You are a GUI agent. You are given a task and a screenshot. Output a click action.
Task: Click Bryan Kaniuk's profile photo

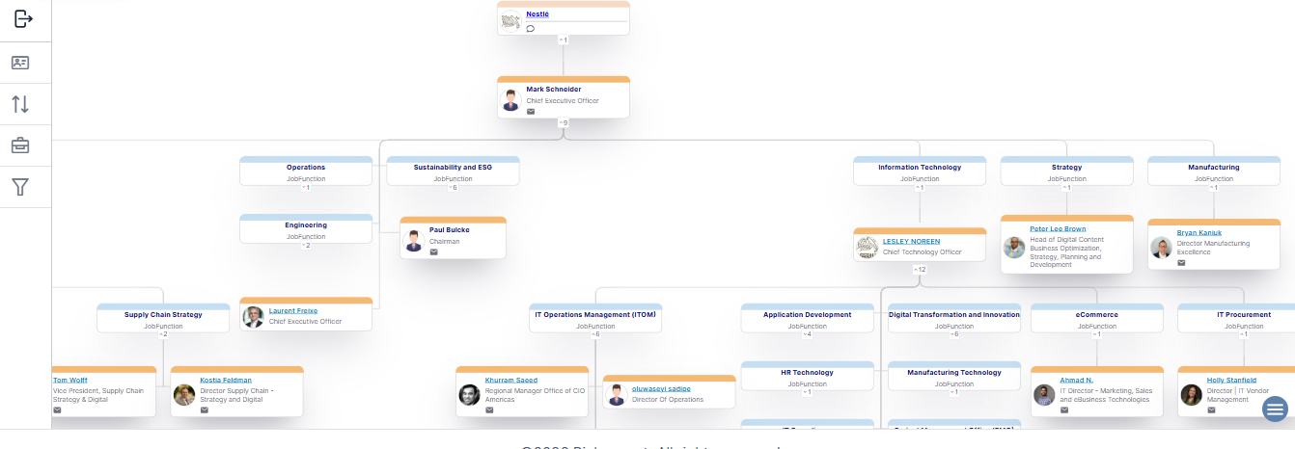click(x=1162, y=248)
